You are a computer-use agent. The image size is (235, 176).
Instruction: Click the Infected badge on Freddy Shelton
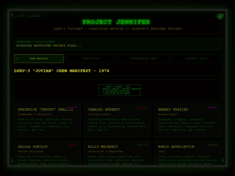[x=72, y=108]
